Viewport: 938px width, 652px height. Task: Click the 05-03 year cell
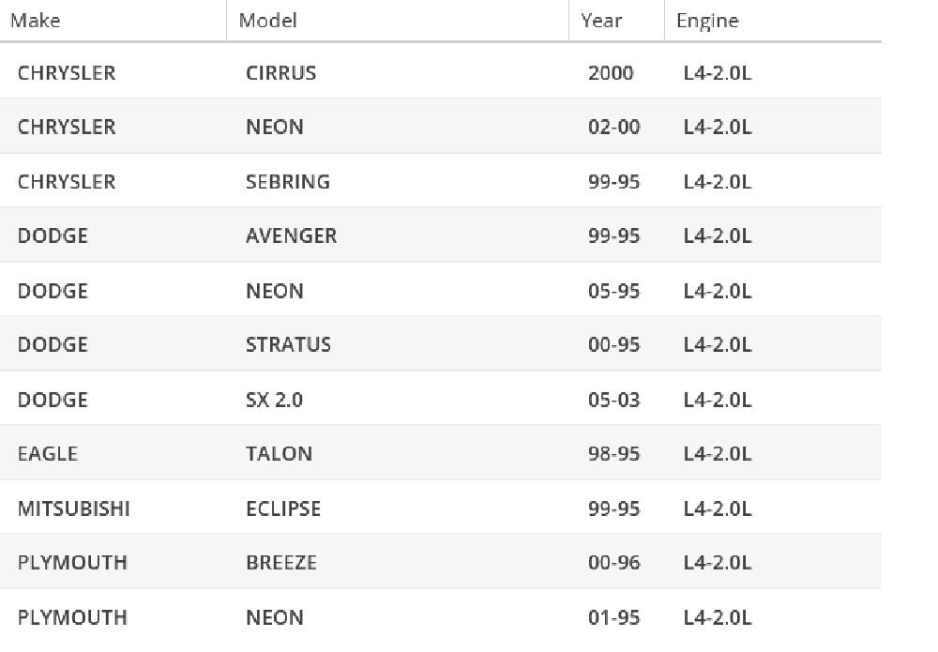click(613, 400)
